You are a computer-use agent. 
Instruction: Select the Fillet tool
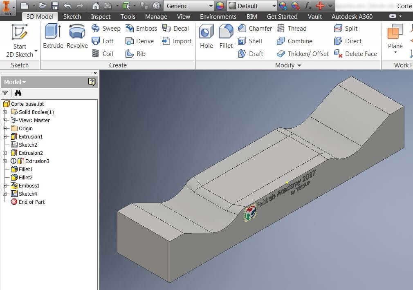[226, 36]
